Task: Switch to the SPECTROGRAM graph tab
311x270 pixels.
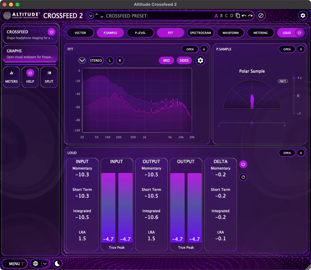Action: click(200, 33)
